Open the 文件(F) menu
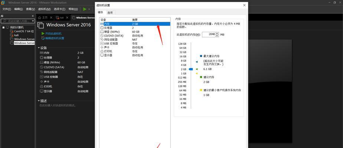This screenshot has width=343, height=148. pyautogui.click(x=7, y=9)
